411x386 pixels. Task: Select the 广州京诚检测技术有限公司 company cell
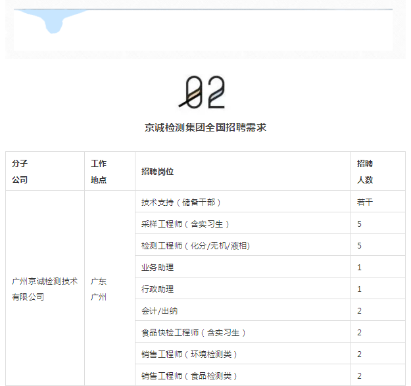click(45, 289)
